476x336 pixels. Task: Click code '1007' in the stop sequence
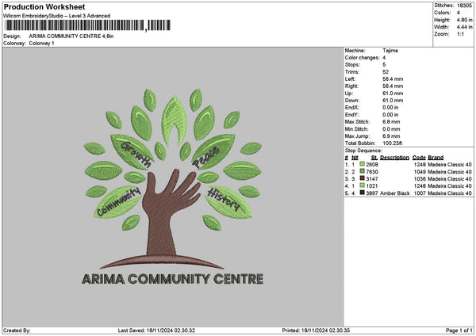(420, 193)
